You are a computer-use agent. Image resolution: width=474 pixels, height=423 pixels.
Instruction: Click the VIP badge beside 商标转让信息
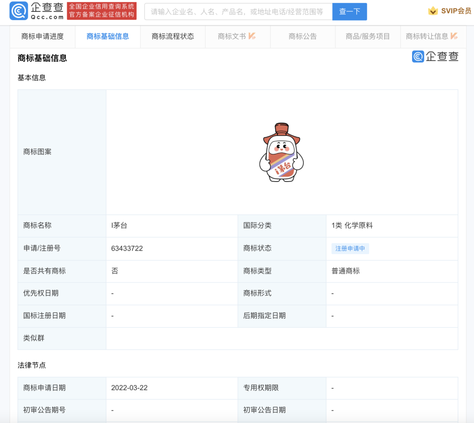[454, 36]
